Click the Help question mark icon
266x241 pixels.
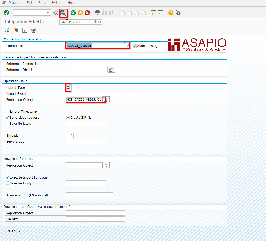170,12
